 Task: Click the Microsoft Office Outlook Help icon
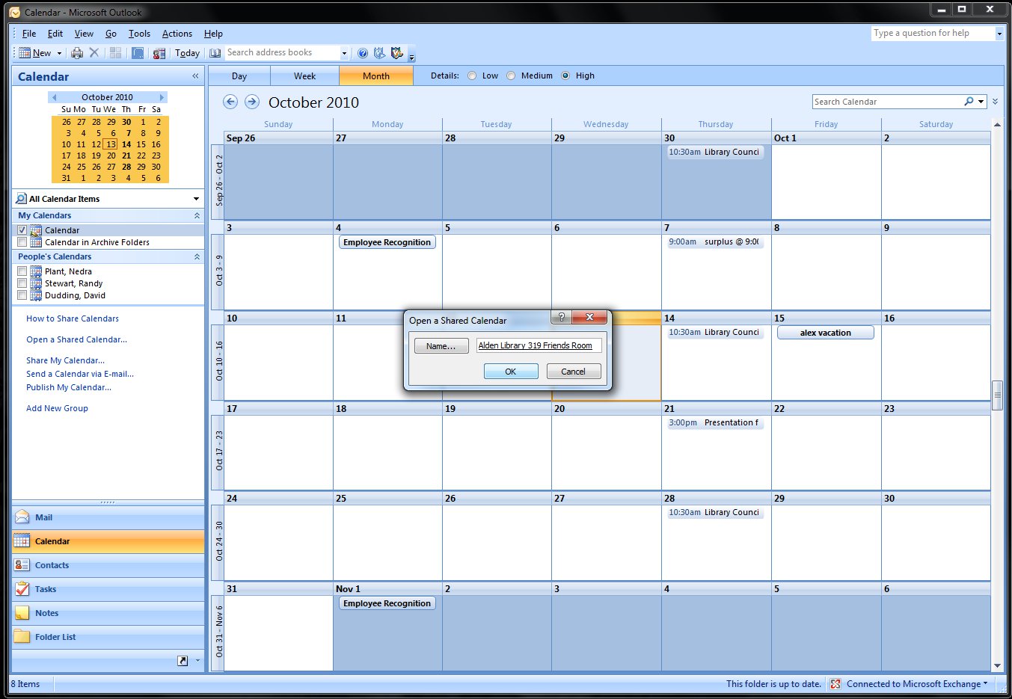(x=363, y=52)
